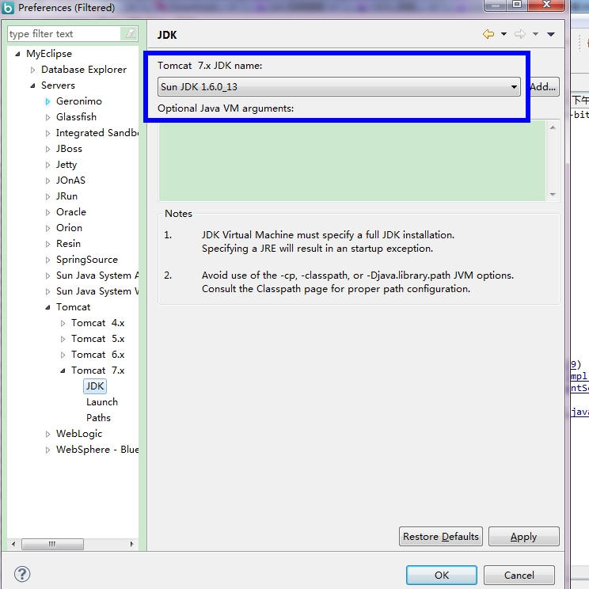Click the back navigation arrow icon
This screenshot has height=589, width=589.
coord(488,34)
